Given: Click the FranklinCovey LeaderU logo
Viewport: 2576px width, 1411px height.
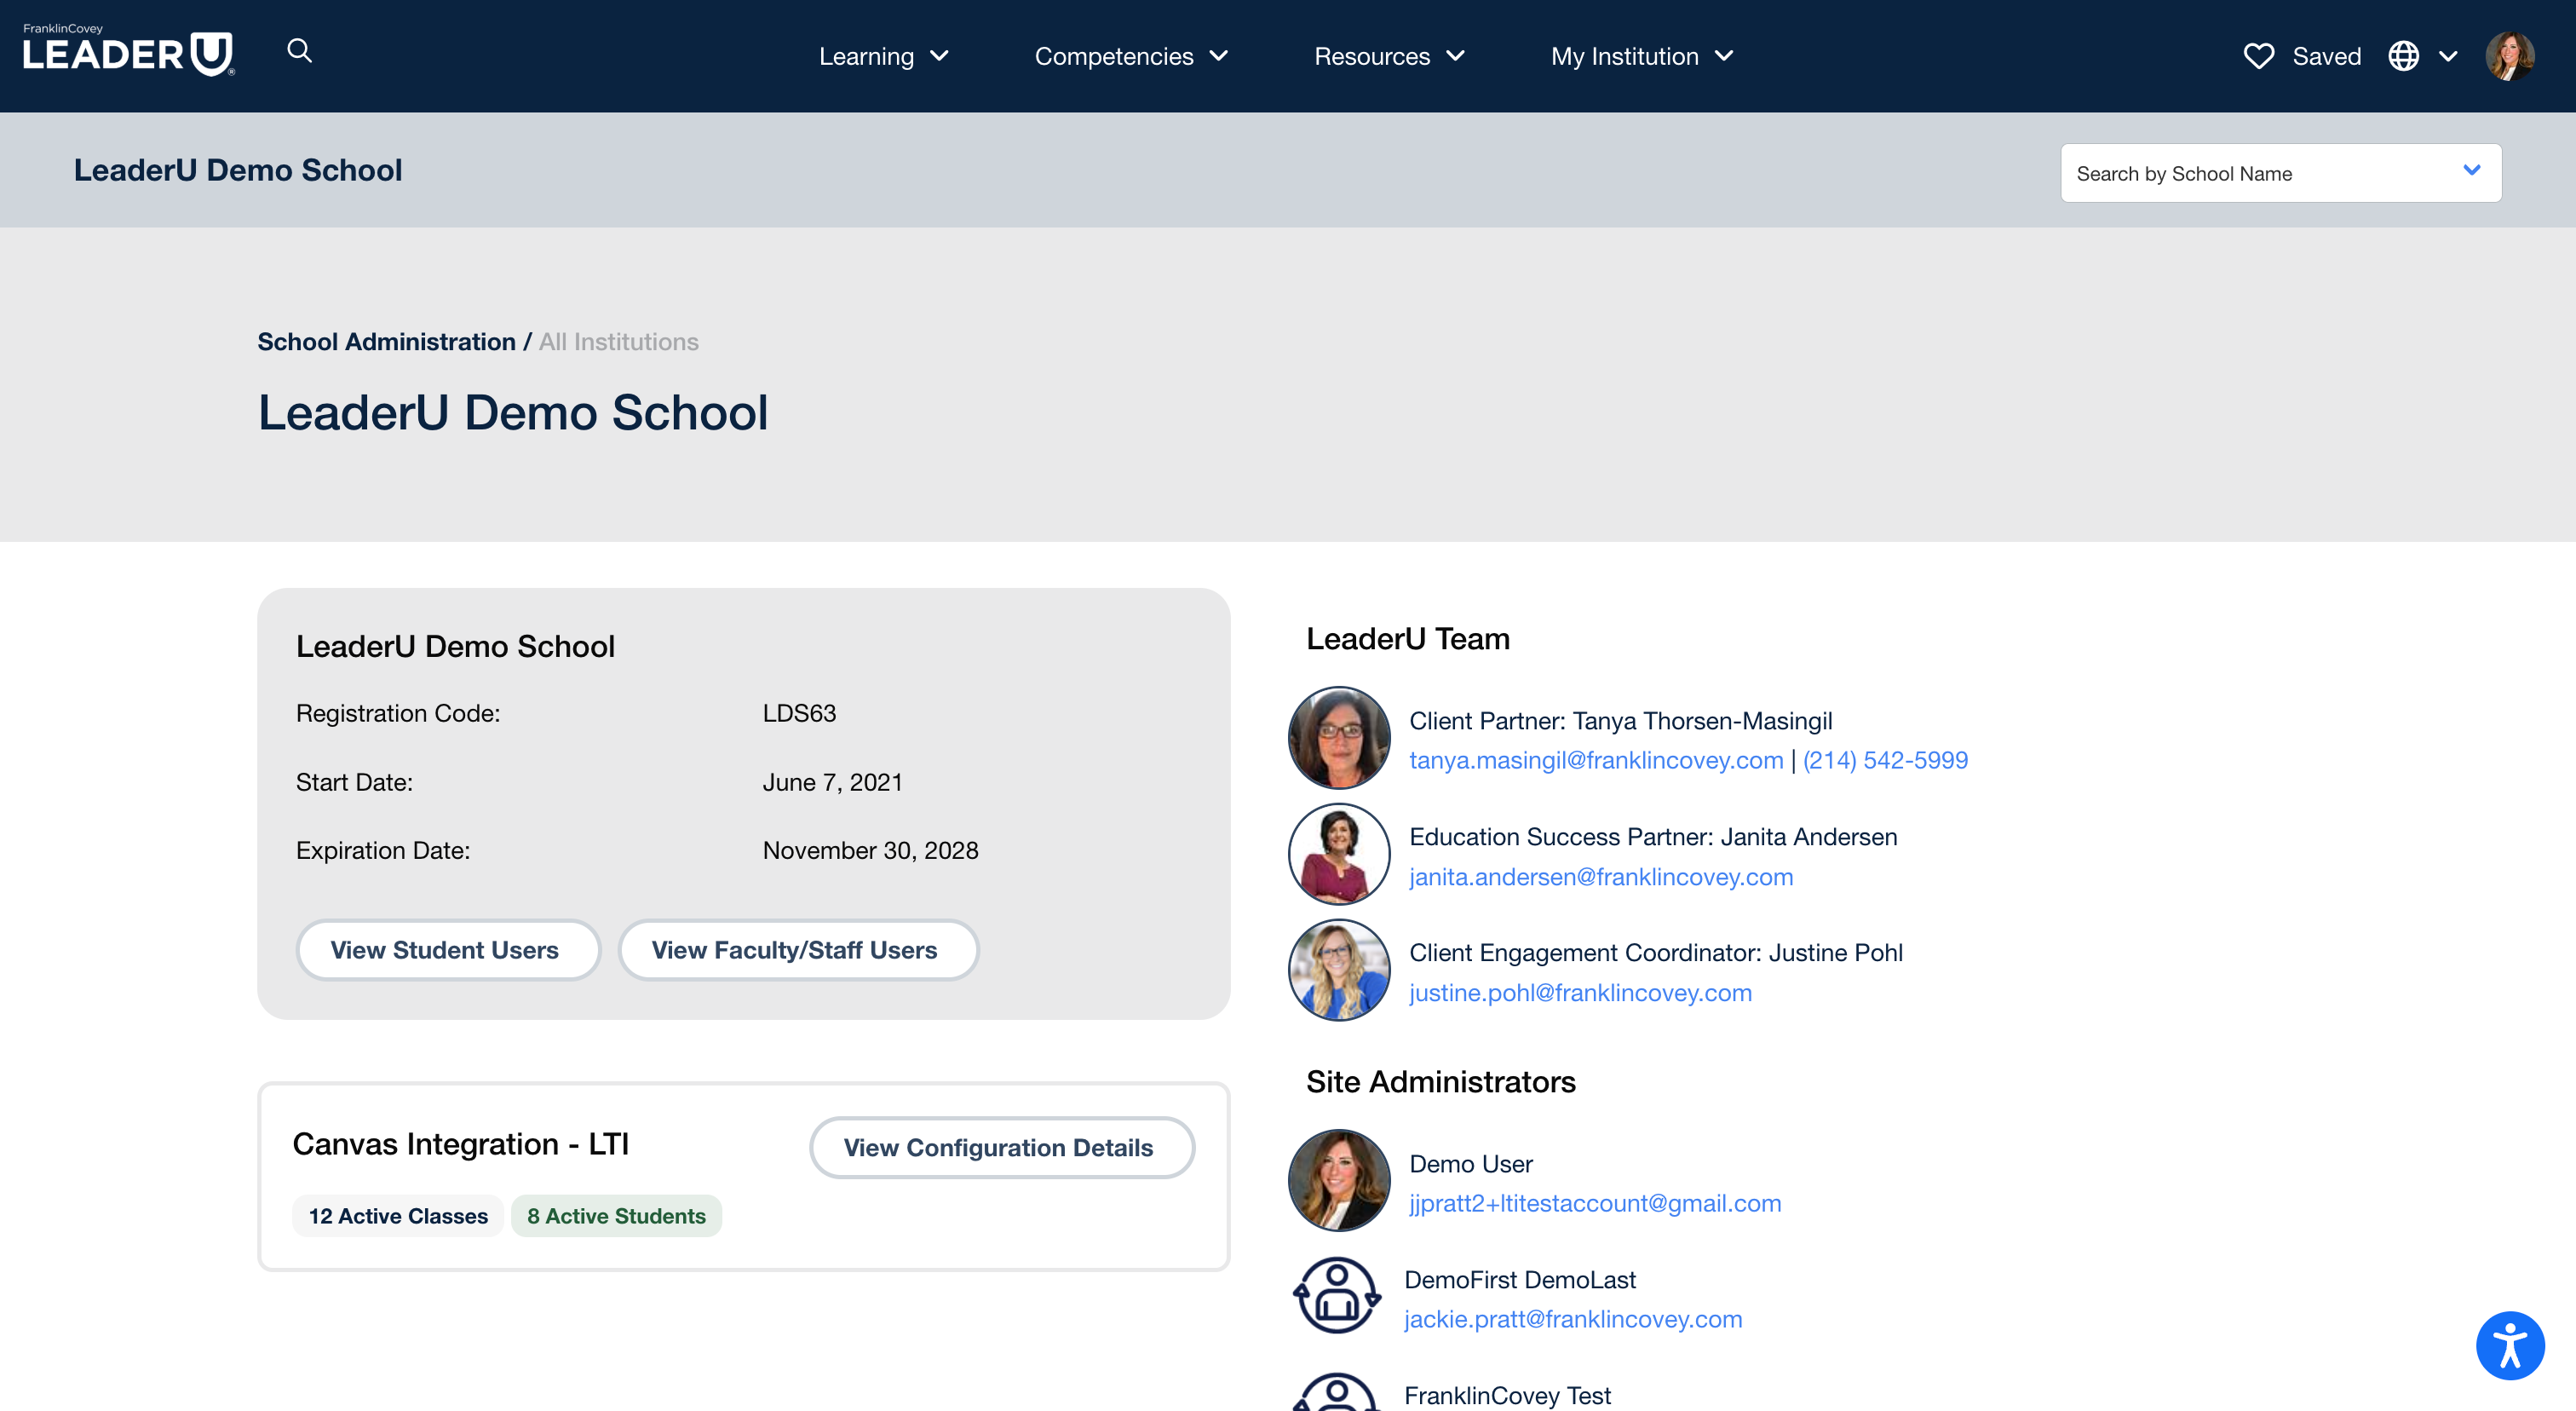Looking at the screenshot, I should (128, 50).
